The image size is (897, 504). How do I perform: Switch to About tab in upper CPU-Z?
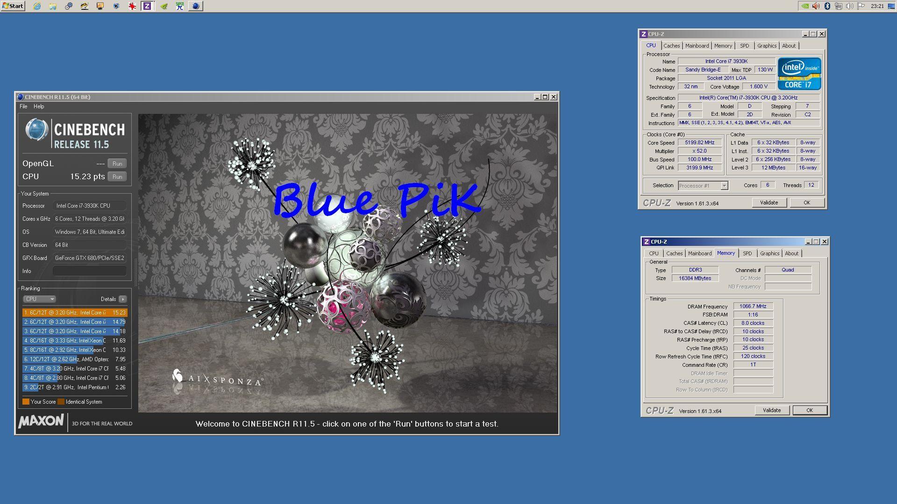tap(789, 46)
